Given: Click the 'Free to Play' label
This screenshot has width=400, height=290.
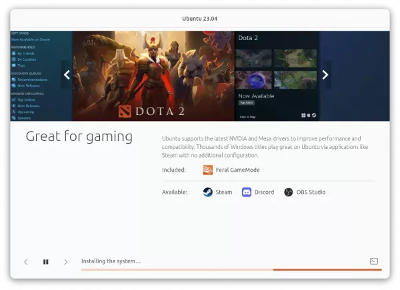Looking at the screenshot, I should [x=248, y=117].
